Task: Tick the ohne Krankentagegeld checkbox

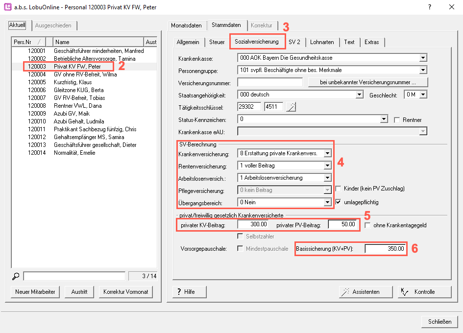Action: pos(367,225)
